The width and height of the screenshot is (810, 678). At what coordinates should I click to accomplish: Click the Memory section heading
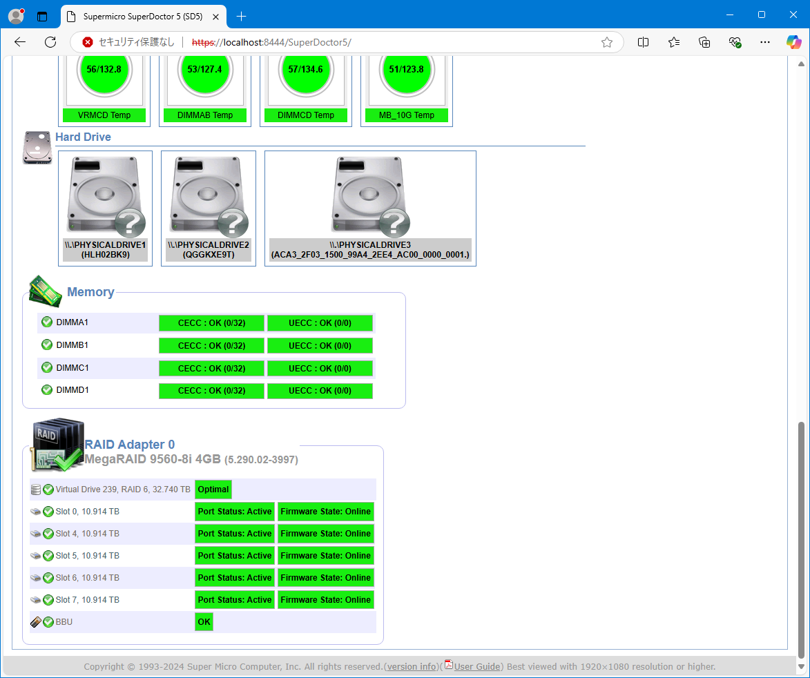[x=90, y=292]
